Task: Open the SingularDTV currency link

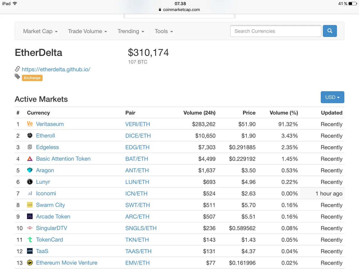Action: [x=52, y=228]
